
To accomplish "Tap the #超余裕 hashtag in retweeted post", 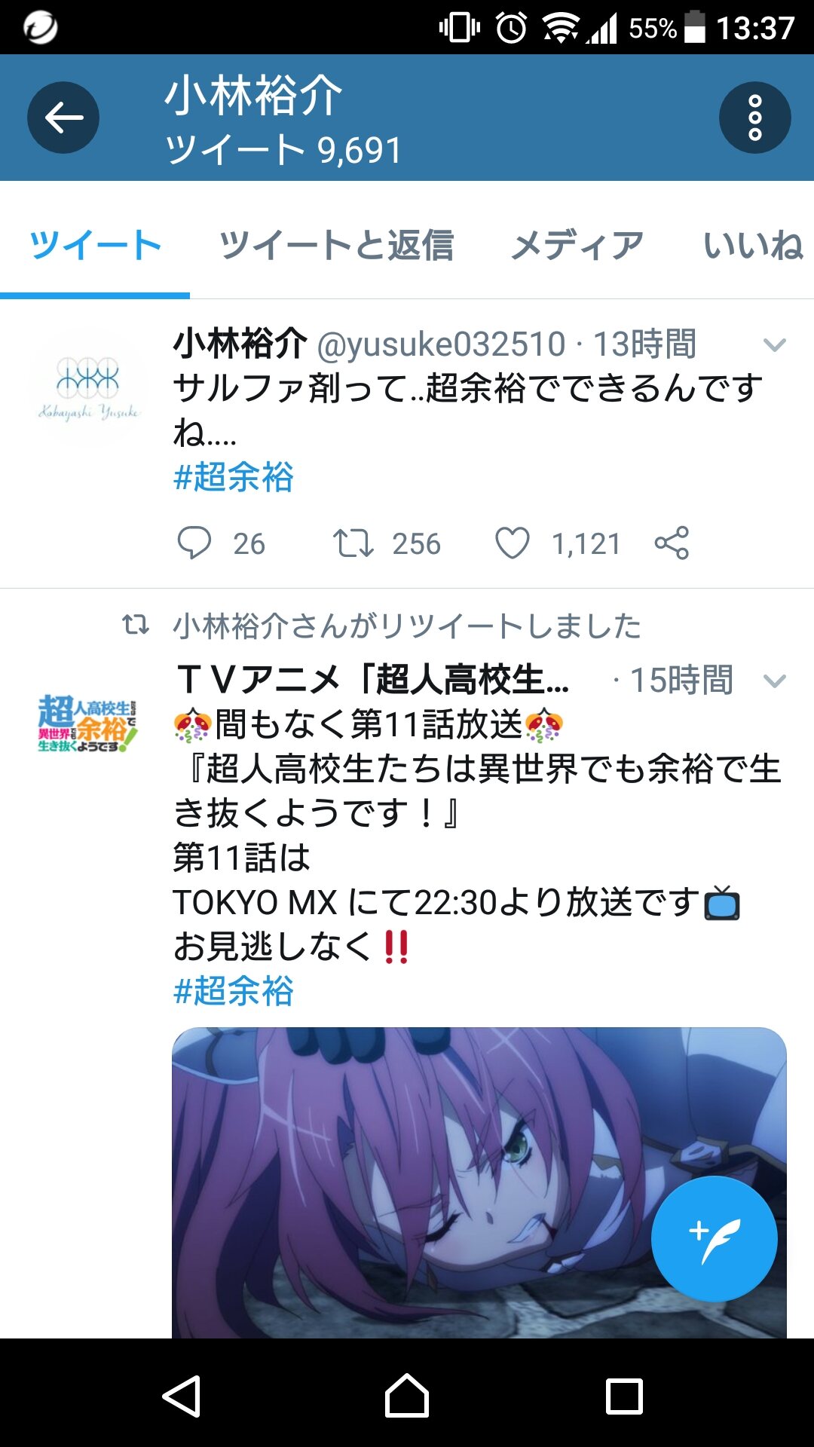I will (234, 991).
